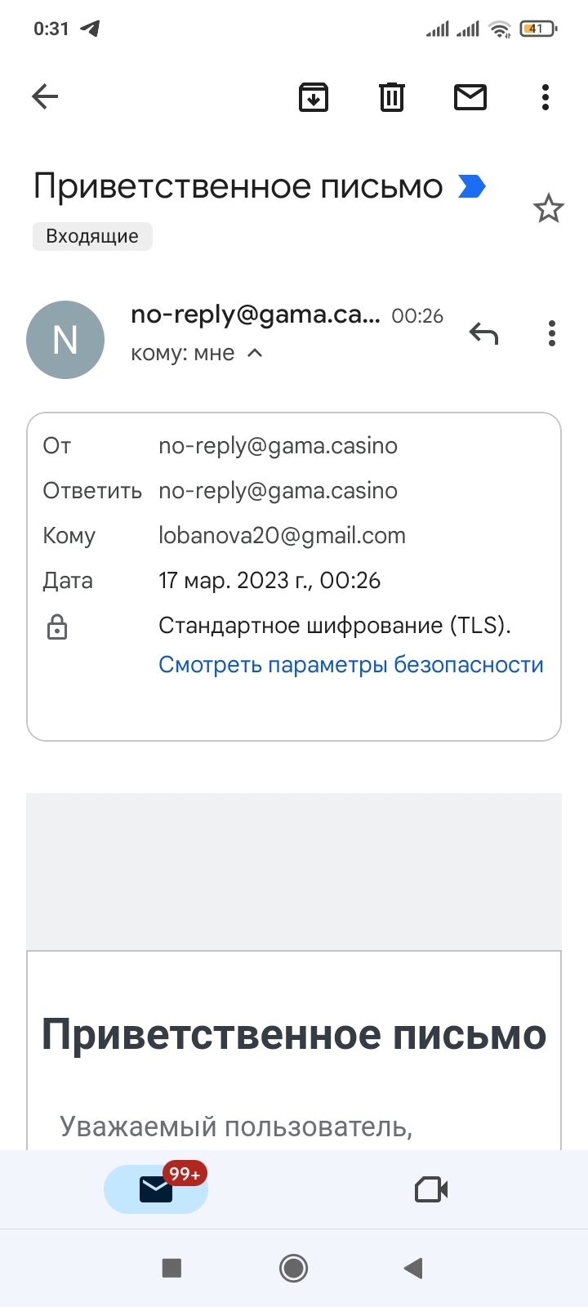Archive this email
Screen dimensions: 588x1307
[314, 97]
